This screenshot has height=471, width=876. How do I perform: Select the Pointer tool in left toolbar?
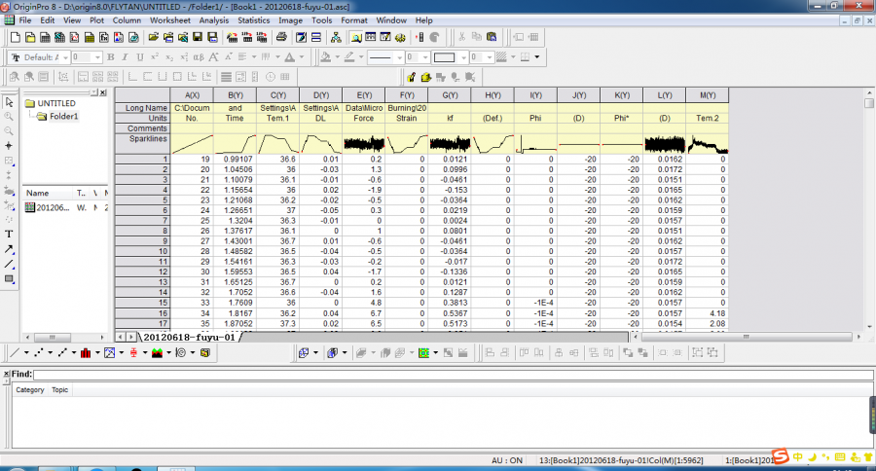pyautogui.click(x=9, y=101)
